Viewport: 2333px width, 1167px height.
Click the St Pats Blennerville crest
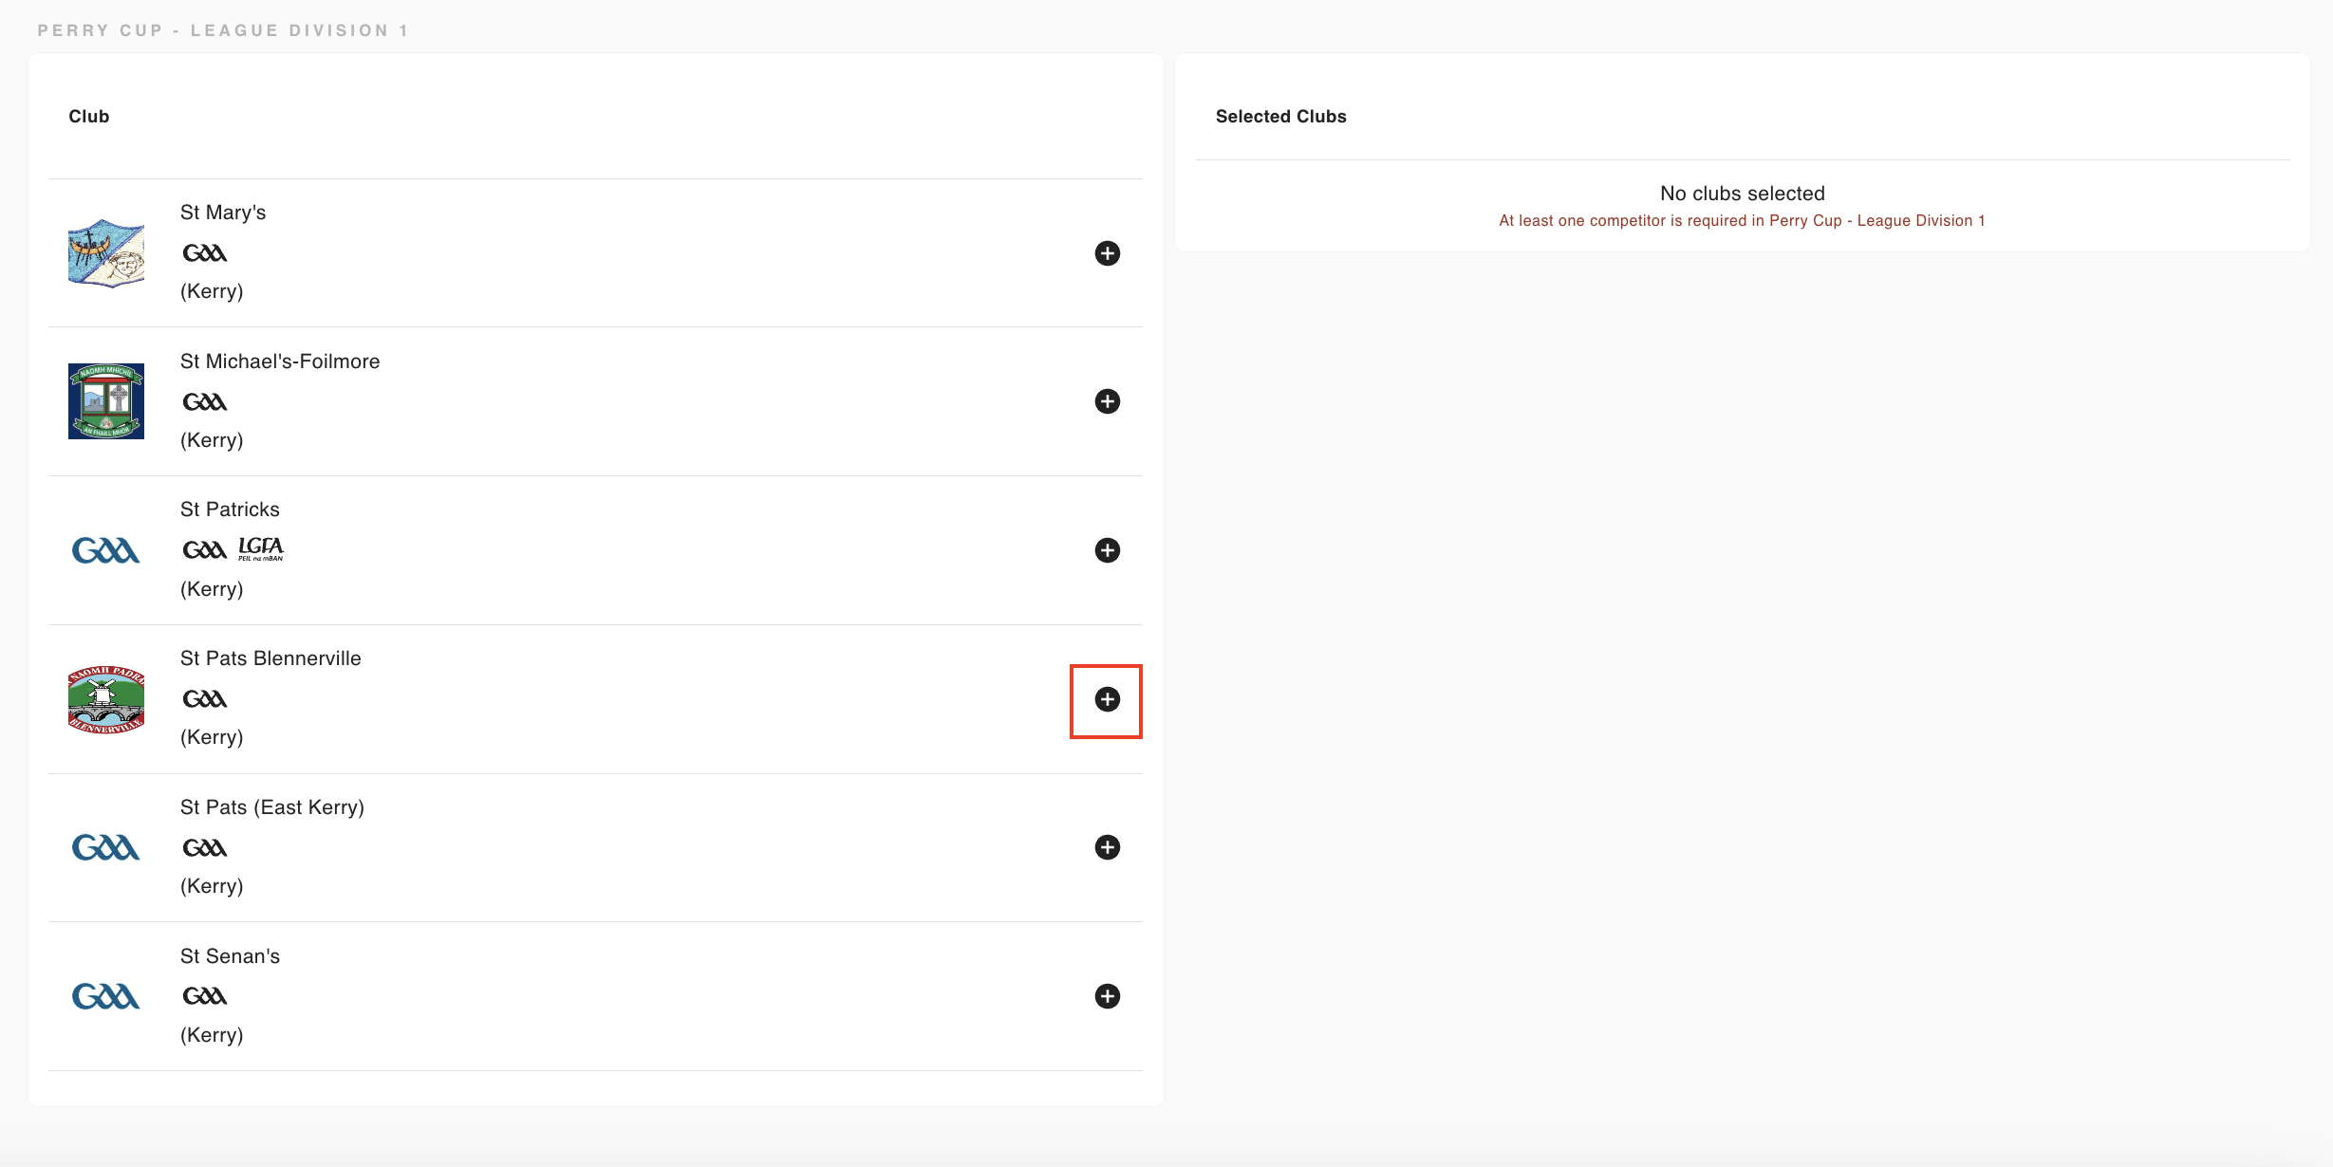coord(106,699)
